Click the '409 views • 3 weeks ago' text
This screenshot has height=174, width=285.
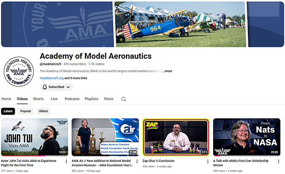coord(228,171)
